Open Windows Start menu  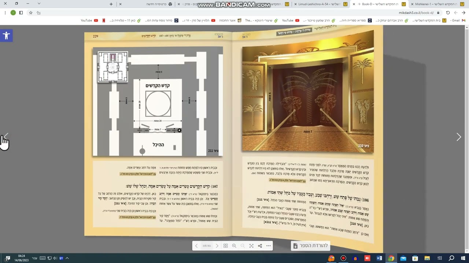464,258
